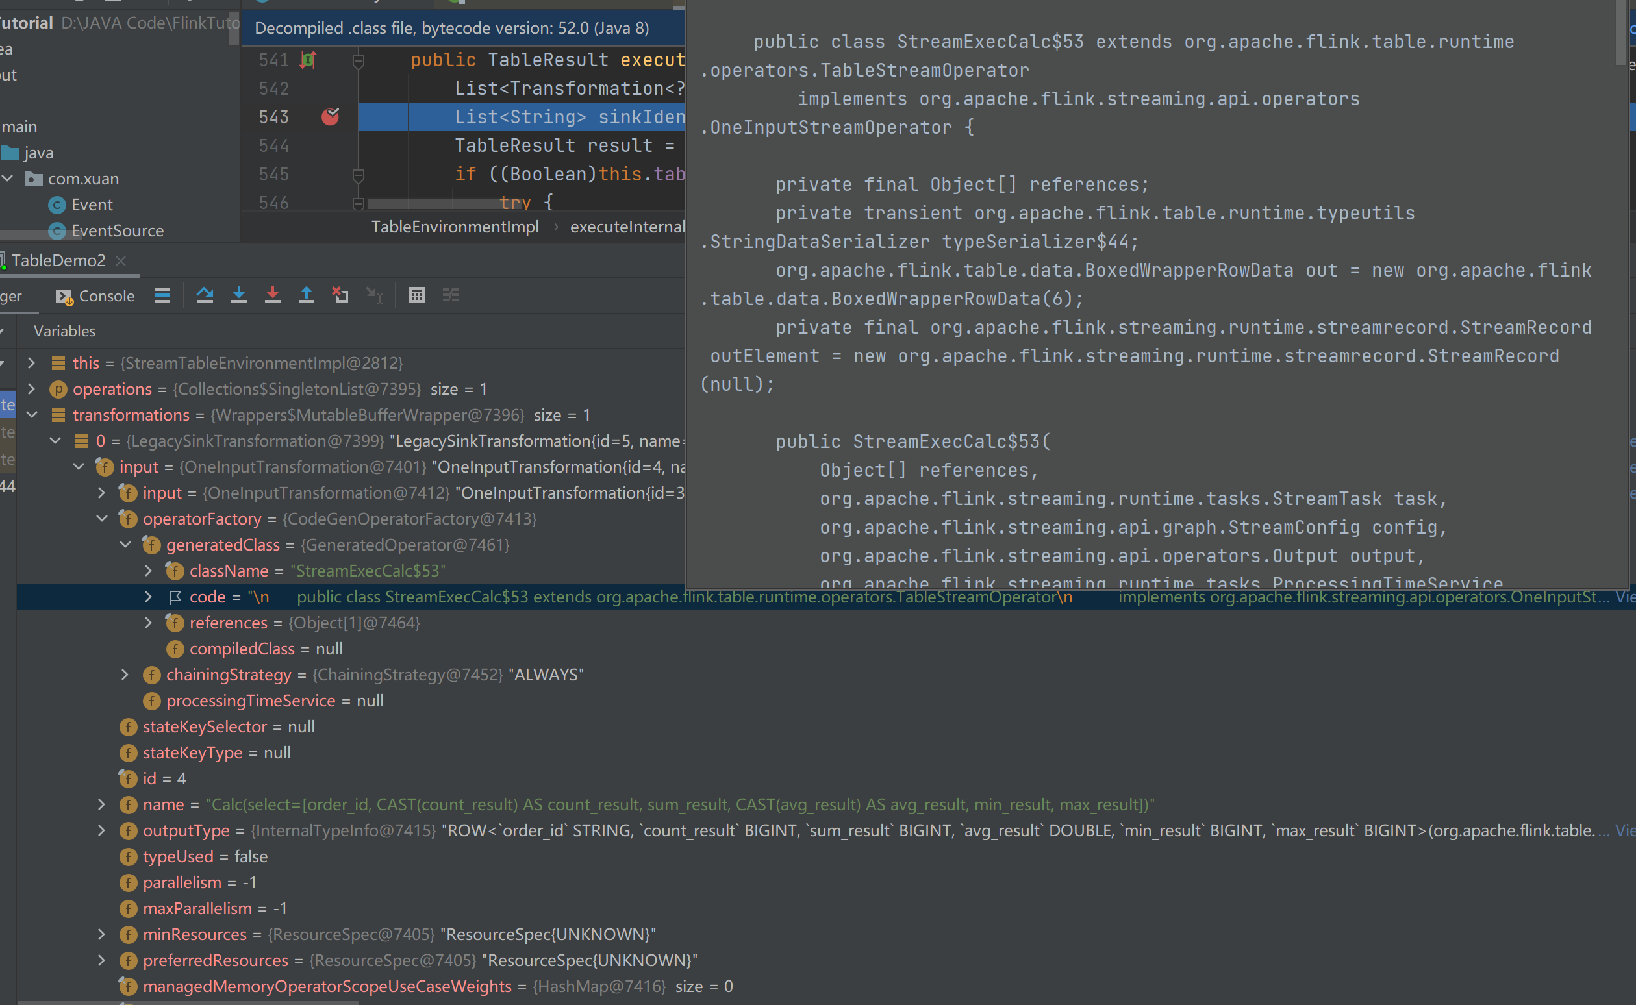
Task: Click the Drop Frame icon
Action: pyautogui.click(x=340, y=295)
